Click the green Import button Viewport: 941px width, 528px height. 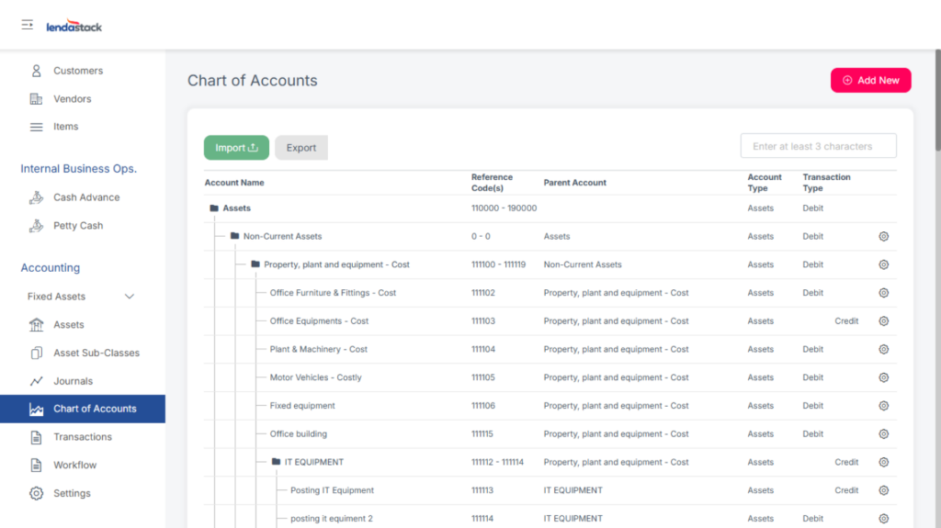tap(236, 148)
